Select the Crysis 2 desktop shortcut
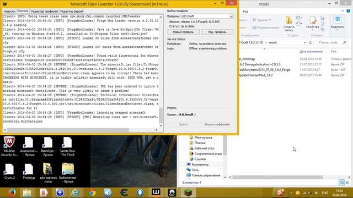Viewport: 353px width, 198px height. pyautogui.click(x=9, y=172)
